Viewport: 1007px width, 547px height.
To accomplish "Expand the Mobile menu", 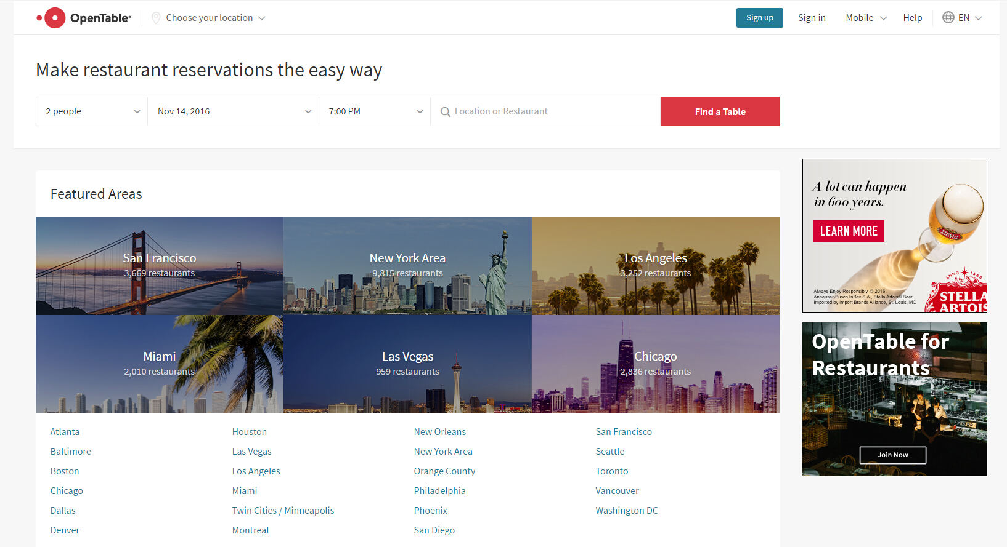I will (x=866, y=18).
